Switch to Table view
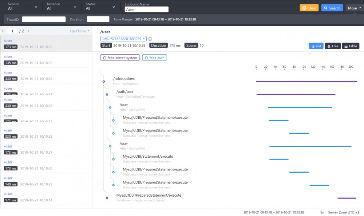The height and width of the screenshot is (216, 364). pos(351,46)
